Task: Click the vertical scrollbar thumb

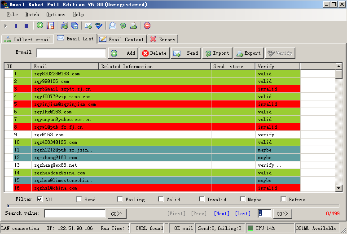Action: (339, 74)
